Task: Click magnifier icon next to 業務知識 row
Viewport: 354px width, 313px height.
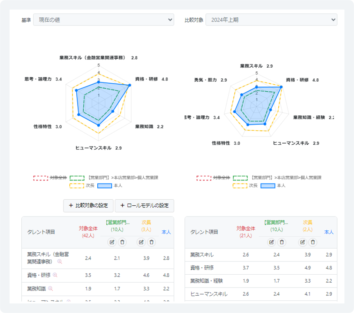Action: coord(51,289)
